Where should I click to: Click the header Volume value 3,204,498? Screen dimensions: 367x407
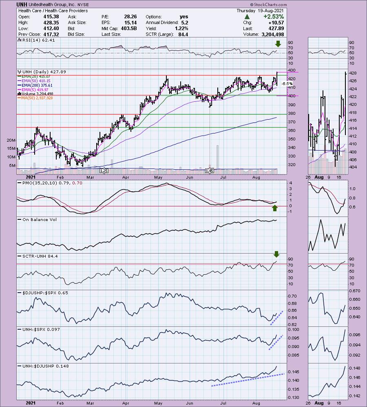[x=273, y=34]
